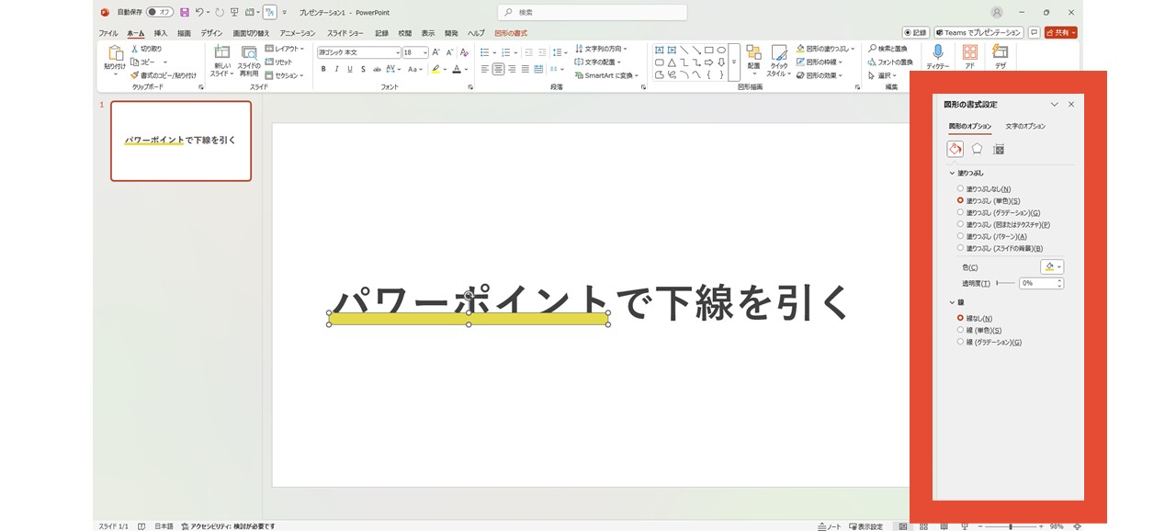Click the Record (記録) button

915,32
